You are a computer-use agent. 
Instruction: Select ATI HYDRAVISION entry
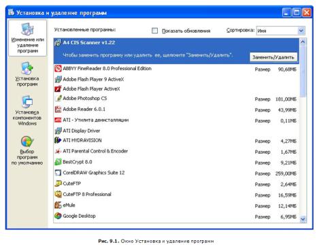176,140
